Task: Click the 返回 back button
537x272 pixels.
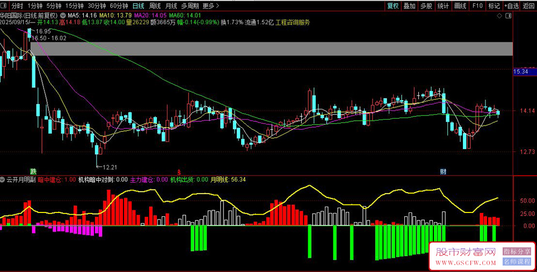Action: tap(529, 6)
